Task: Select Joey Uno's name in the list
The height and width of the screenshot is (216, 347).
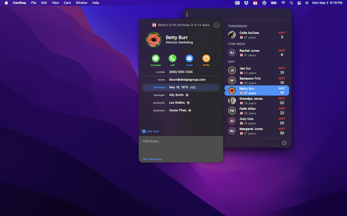Action: tap(246, 119)
